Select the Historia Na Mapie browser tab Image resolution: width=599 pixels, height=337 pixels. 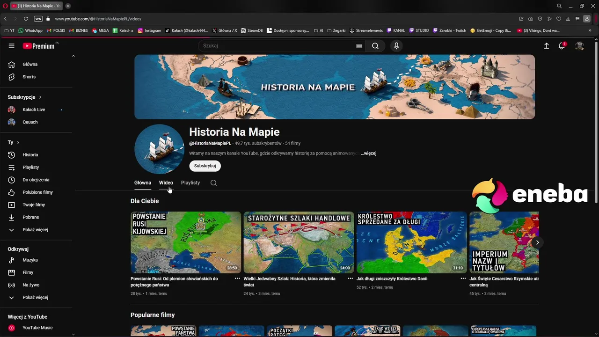[36, 6]
